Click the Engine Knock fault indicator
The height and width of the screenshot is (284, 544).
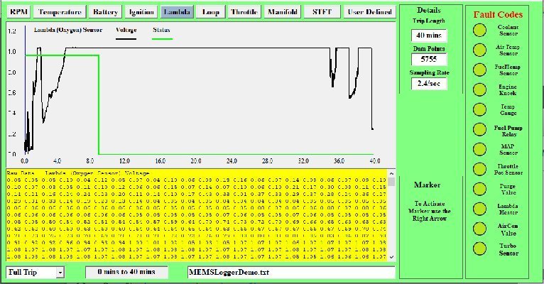click(x=480, y=89)
